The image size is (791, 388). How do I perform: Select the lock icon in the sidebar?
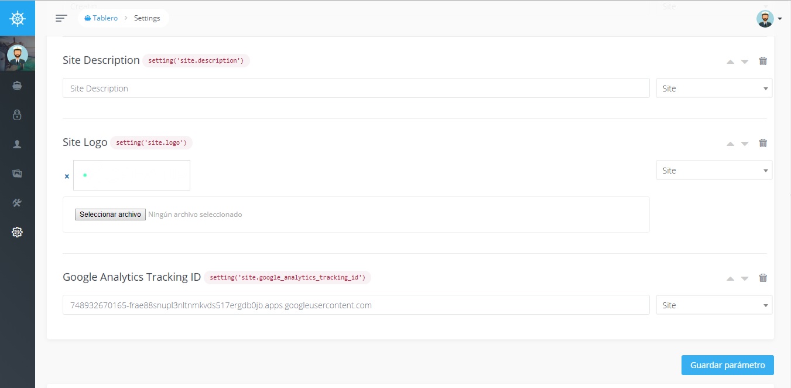[x=17, y=115]
